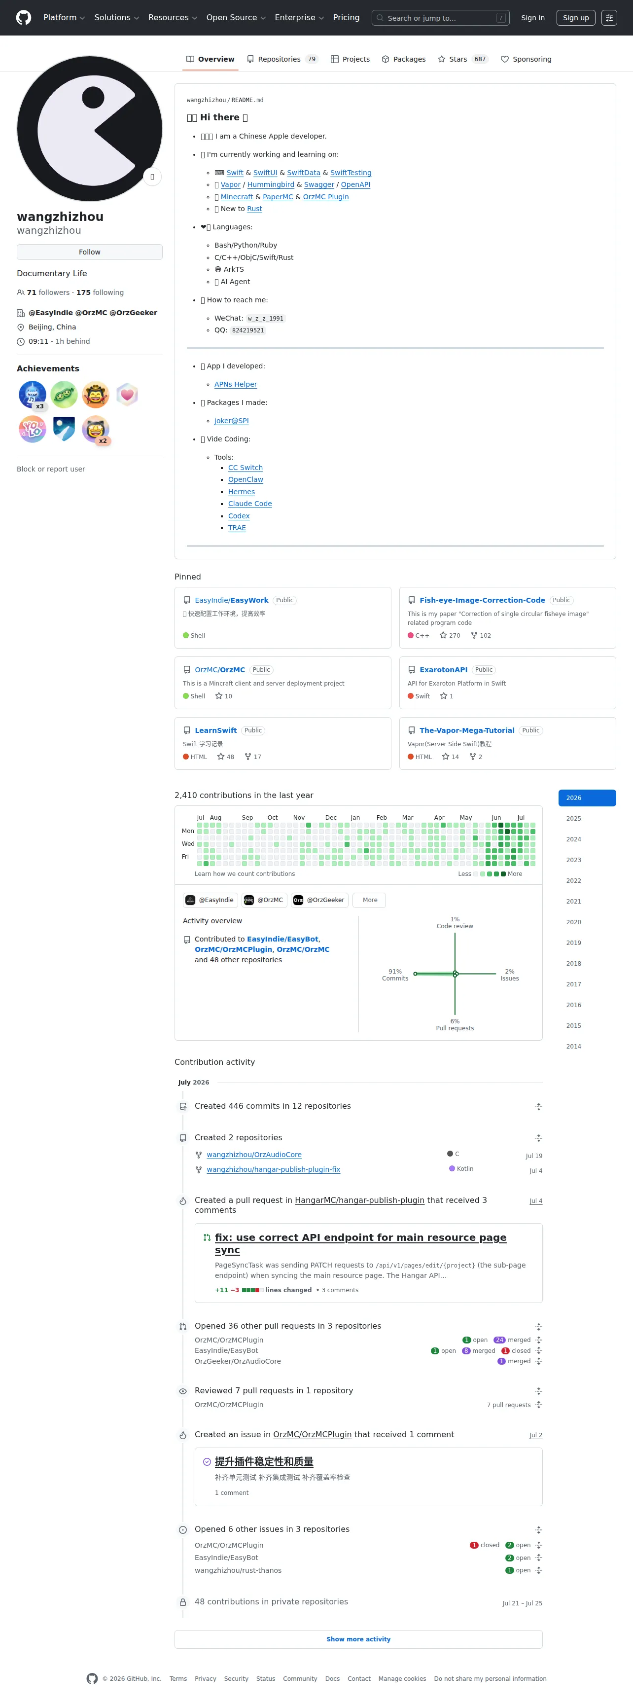633x1705 pixels.
Task: Expand the Platform navigation menu
Action: click(64, 18)
